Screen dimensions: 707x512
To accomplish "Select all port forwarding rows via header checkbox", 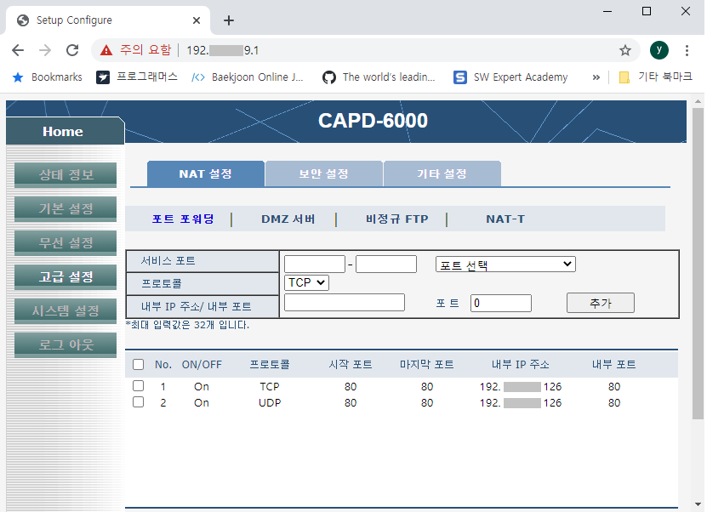I will point(139,364).
